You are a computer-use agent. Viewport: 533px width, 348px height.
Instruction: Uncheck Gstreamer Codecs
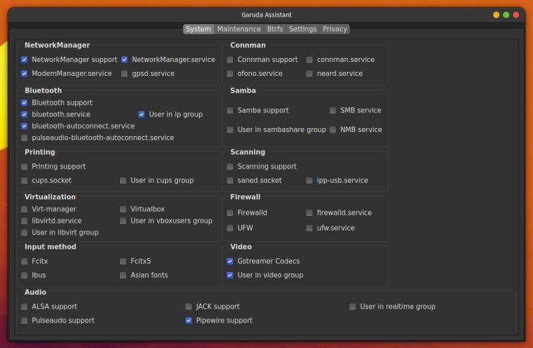230,261
